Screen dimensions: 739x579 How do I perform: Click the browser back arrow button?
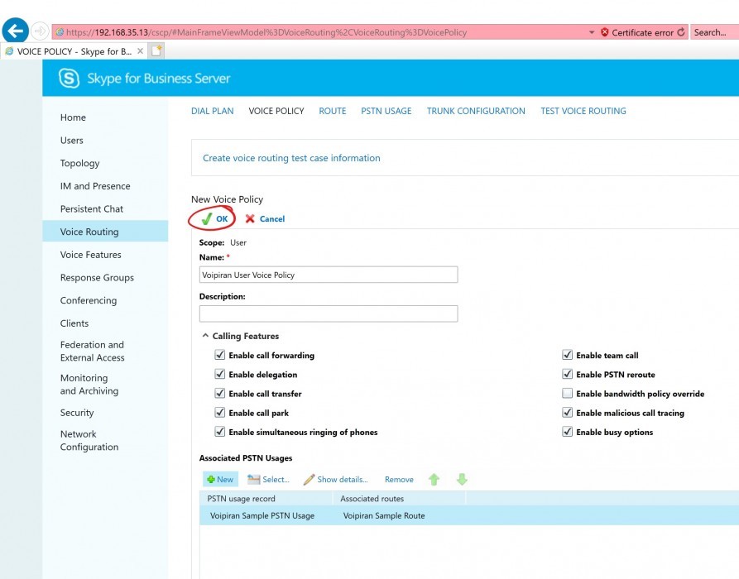pyautogui.click(x=15, y=31)
